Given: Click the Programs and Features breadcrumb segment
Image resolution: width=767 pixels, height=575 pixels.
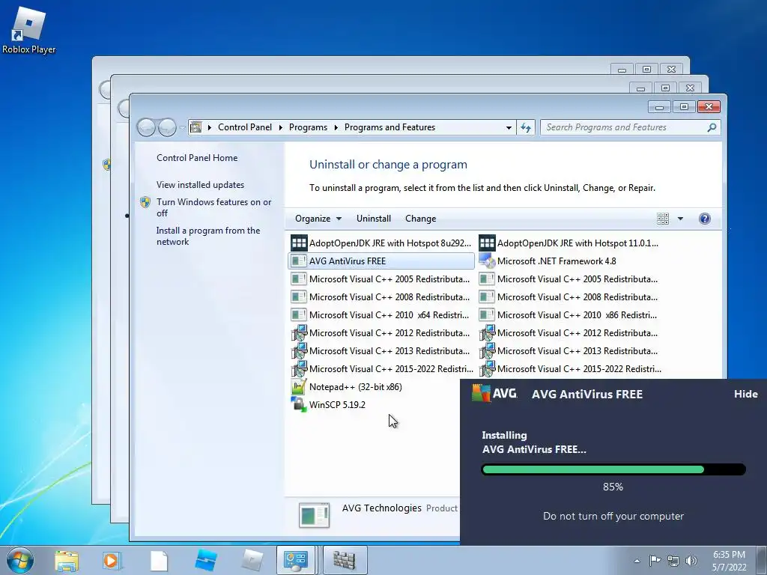Looking at the screenshot, I should tap(389, 127).
